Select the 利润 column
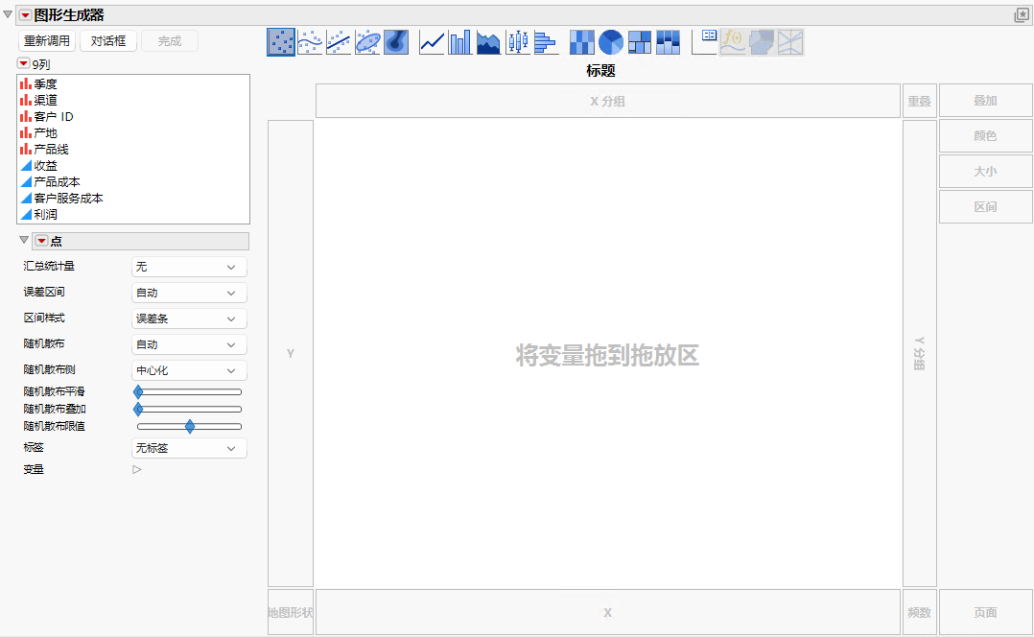Image resolution: width=1034 pixels, height=637 pixels. (45, 215)
